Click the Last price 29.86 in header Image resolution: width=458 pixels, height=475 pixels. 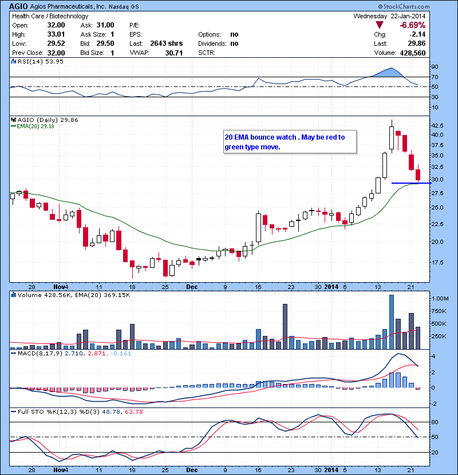coord(417,43)
